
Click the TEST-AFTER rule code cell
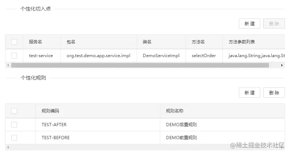tap(98, 125)
